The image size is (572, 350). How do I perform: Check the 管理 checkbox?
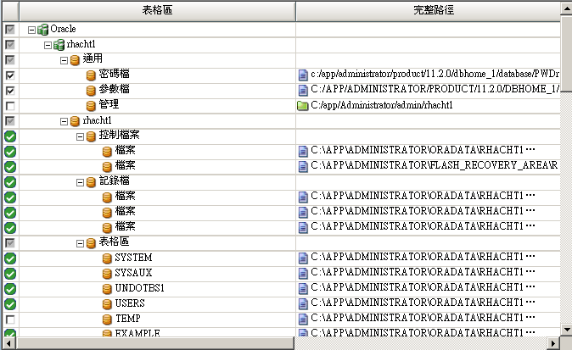coord(10,106)
